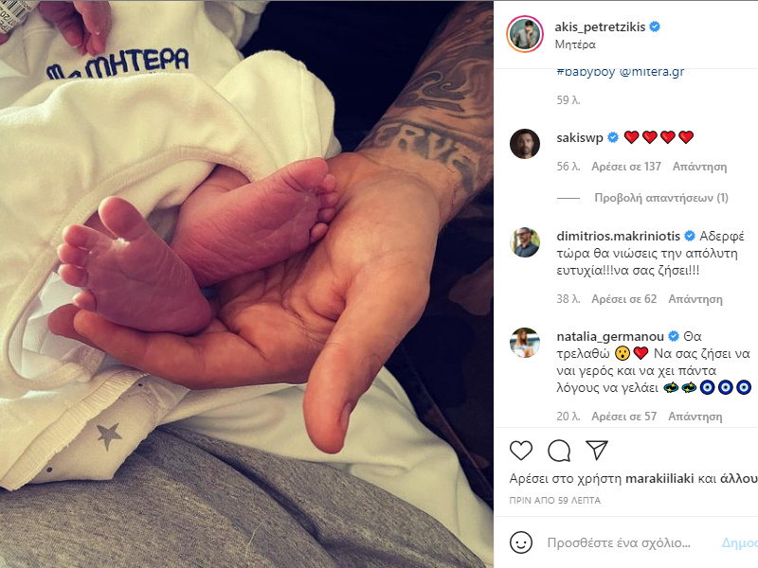Click akis_petretzikis username in header
The image size is (758, 568).
[x=600, y=27]
